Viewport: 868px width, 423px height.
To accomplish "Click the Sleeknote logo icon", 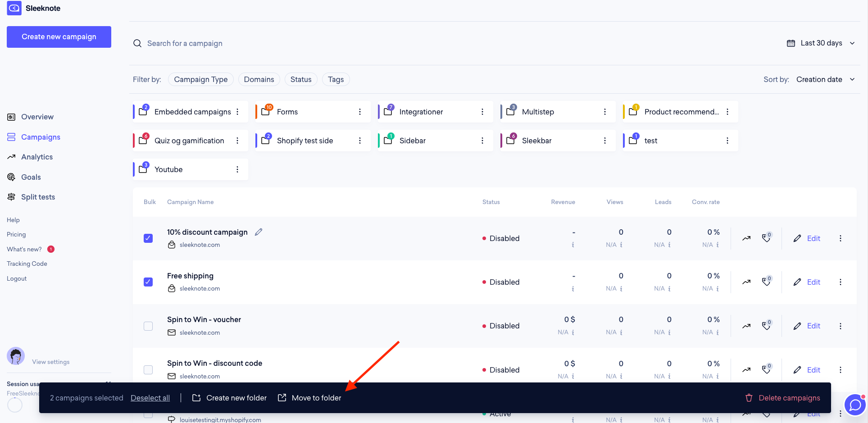I will click(14, 8).
